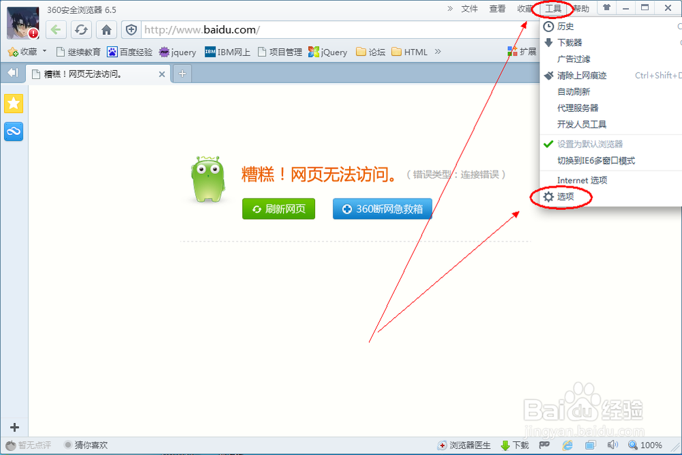Viewport: 682px width, 455px height.
Task: Switch browser engine with IE icon
Action: tap(567, 445)
